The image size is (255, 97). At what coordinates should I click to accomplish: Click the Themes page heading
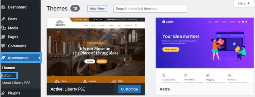[x=57, y=8]
